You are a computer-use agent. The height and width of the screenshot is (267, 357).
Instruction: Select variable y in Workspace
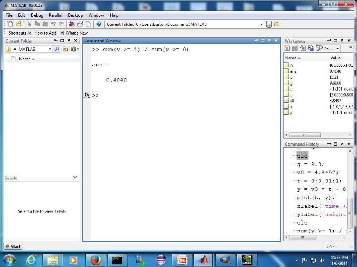[x=291, y=113]
